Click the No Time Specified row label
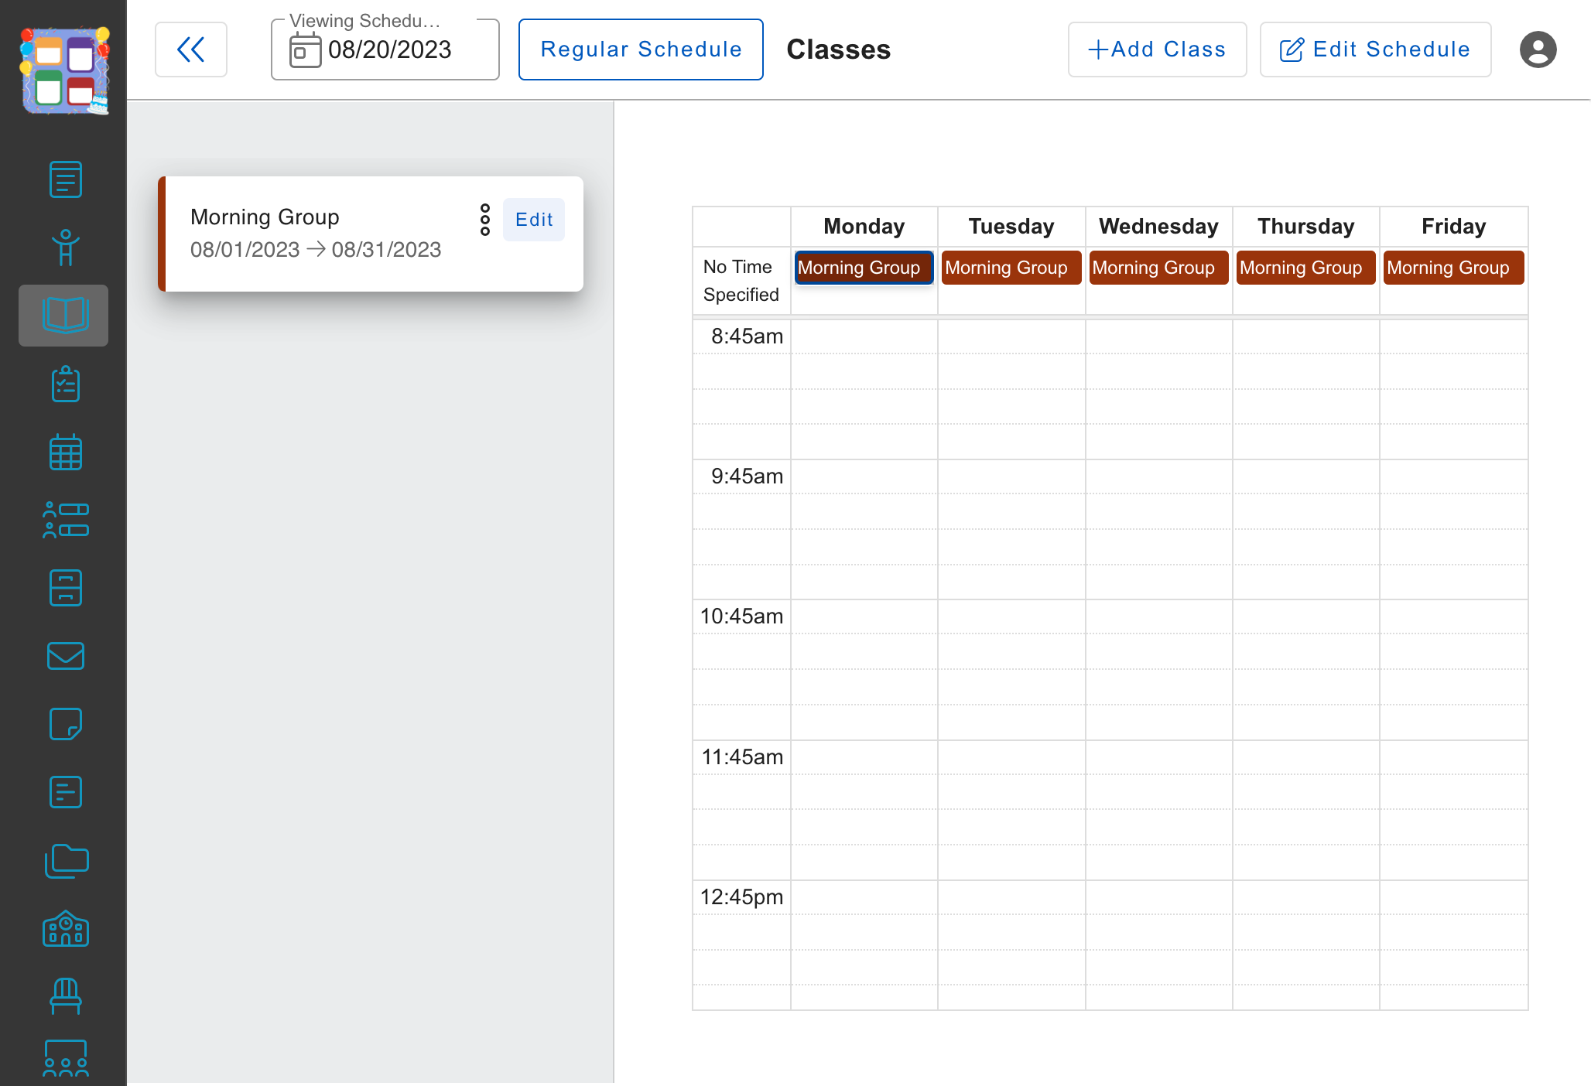 point(741,281)
